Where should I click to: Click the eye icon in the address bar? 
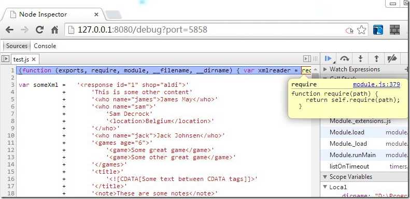[x=349, y=30]
